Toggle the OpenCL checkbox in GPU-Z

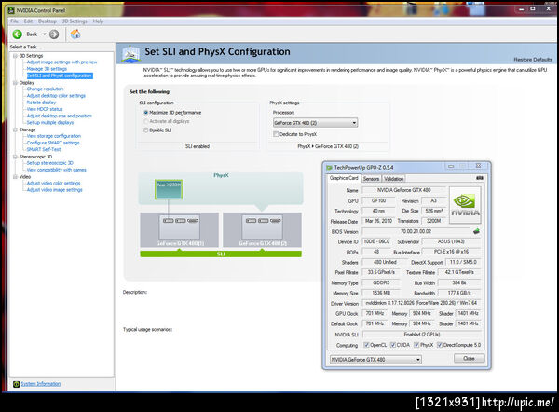click(366, 345)
